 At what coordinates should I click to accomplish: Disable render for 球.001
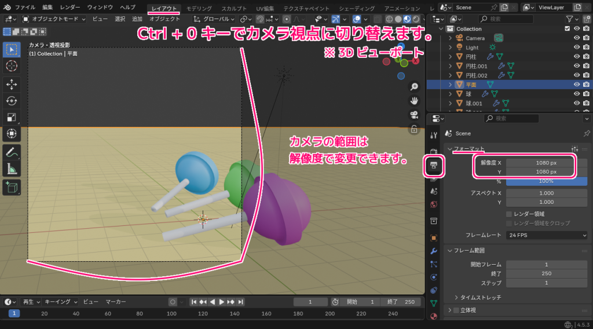586,103
